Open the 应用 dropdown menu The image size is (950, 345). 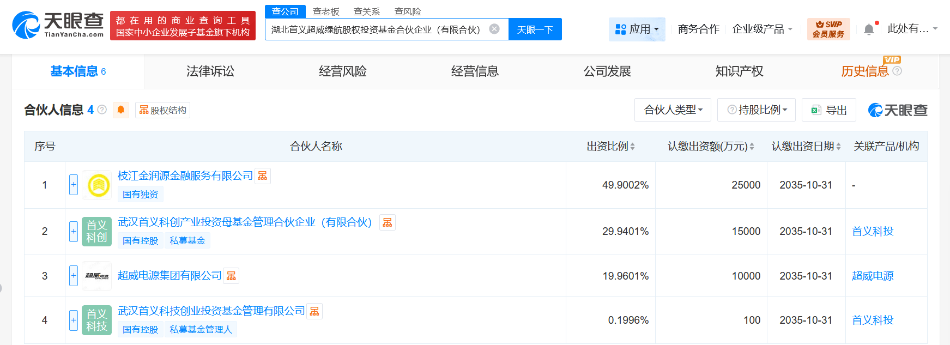pos(637,29)
